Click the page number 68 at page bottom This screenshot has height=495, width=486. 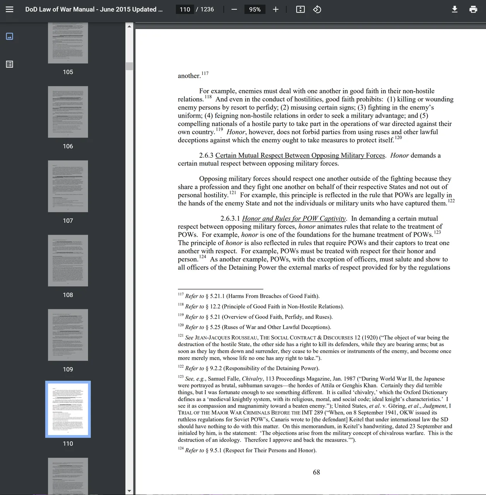pos(317,472)
